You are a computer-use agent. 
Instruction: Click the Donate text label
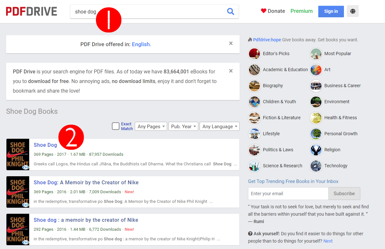277,11
